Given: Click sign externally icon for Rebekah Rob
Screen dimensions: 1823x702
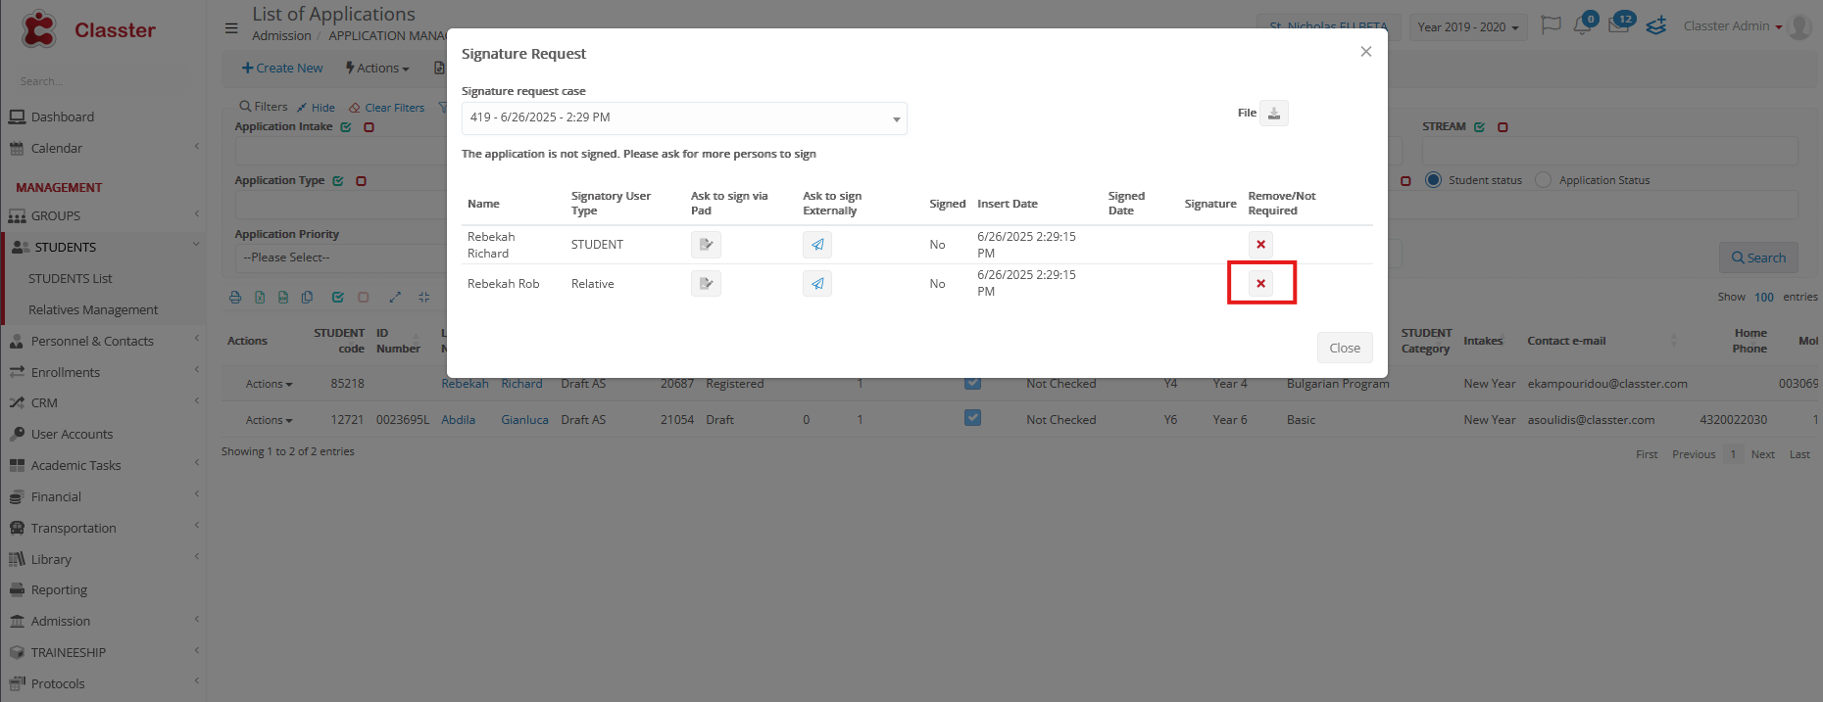Looking at the screenshot, I should (x=817, y=284).
